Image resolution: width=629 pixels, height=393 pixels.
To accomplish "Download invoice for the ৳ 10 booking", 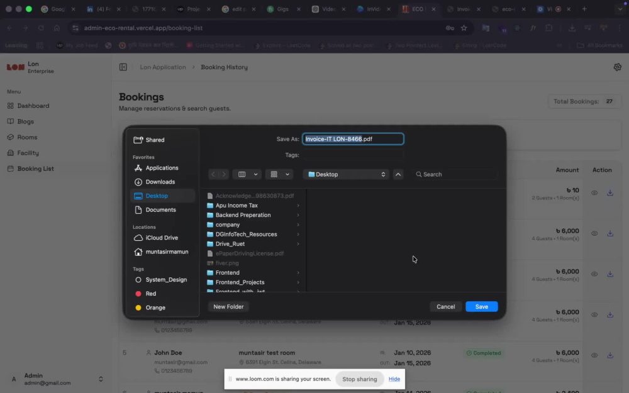I will pos(610,193).
